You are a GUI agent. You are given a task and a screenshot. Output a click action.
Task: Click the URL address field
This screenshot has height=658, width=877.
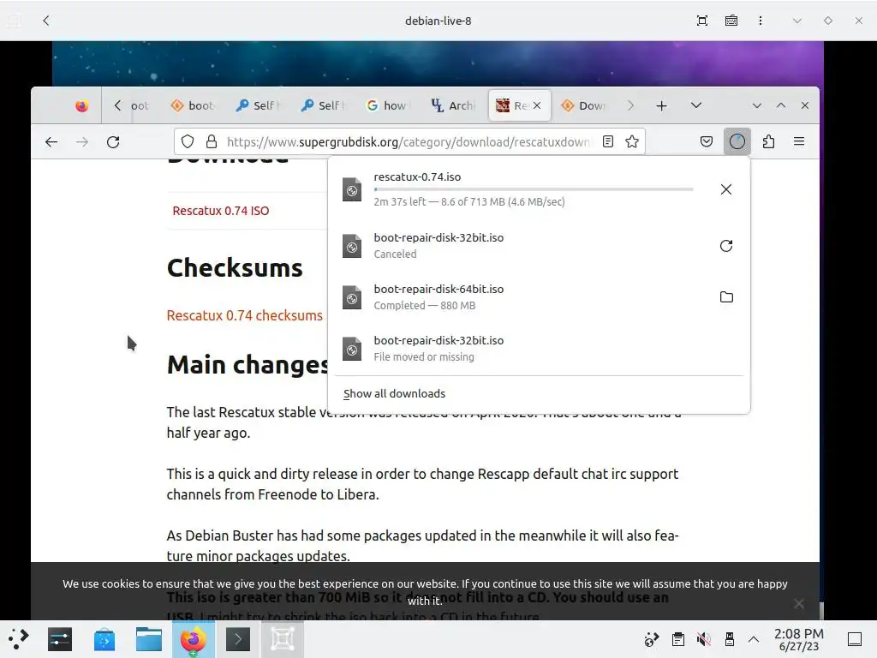tap(409, 141)
